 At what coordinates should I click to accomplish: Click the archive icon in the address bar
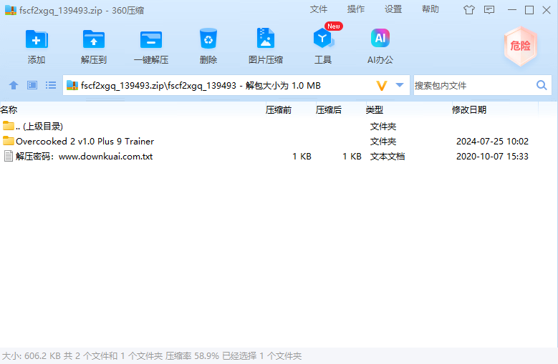[x=72, y=86]
